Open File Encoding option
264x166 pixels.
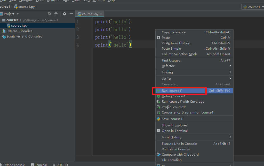tap(194, 160)
